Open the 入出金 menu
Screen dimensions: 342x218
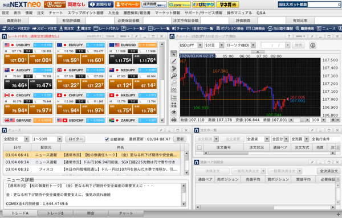coord(113,13)
